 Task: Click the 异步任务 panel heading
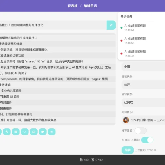pyautogui.click(x=126, y=16)
